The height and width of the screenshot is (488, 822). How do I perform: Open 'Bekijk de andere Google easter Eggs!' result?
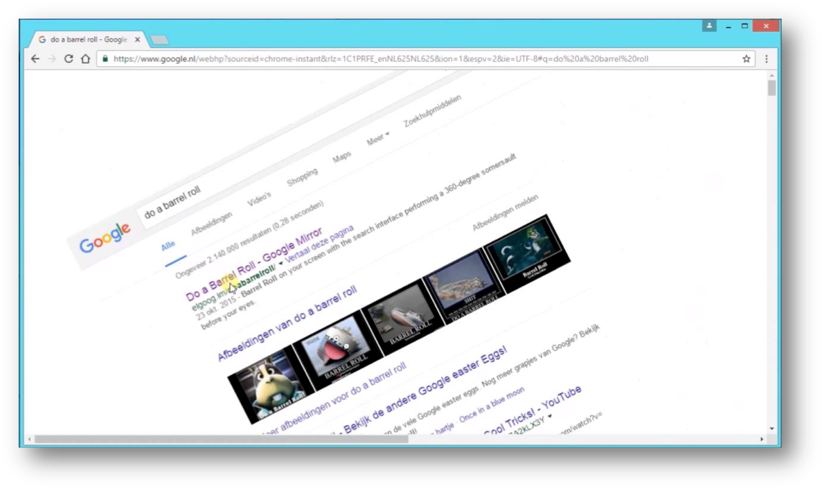[425, 390]
